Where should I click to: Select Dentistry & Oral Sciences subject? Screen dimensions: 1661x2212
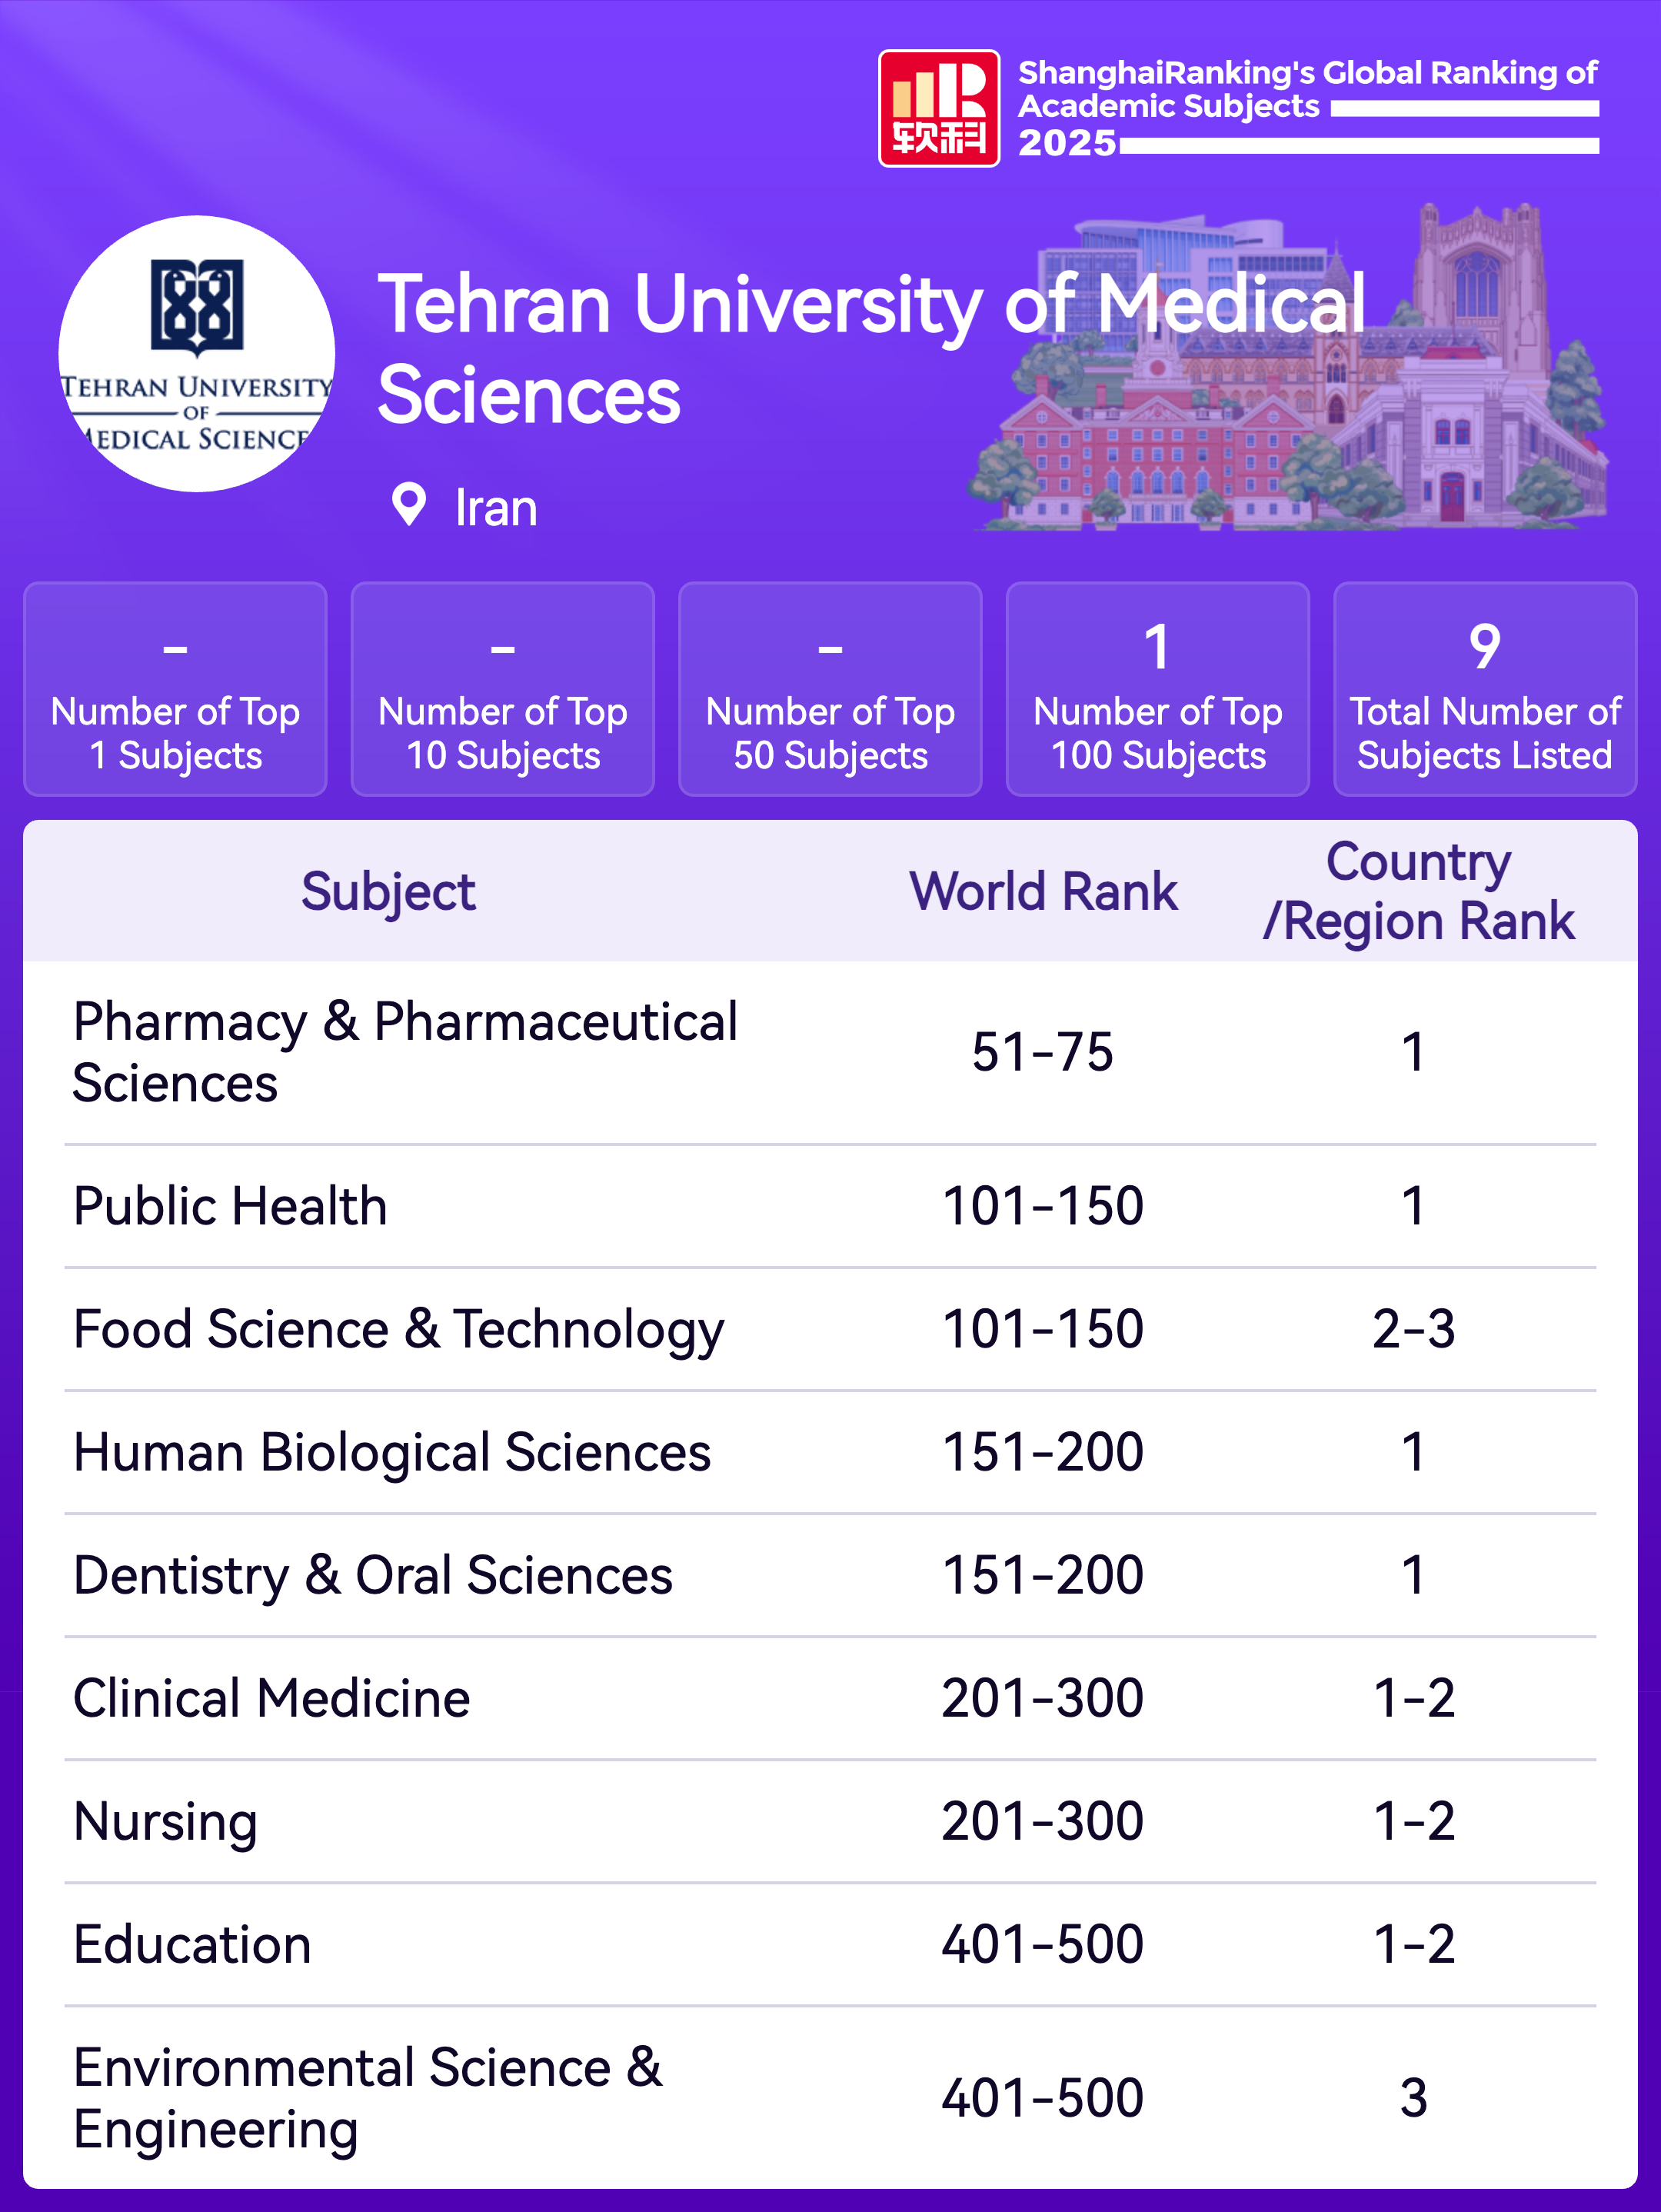click(373, 1575)
